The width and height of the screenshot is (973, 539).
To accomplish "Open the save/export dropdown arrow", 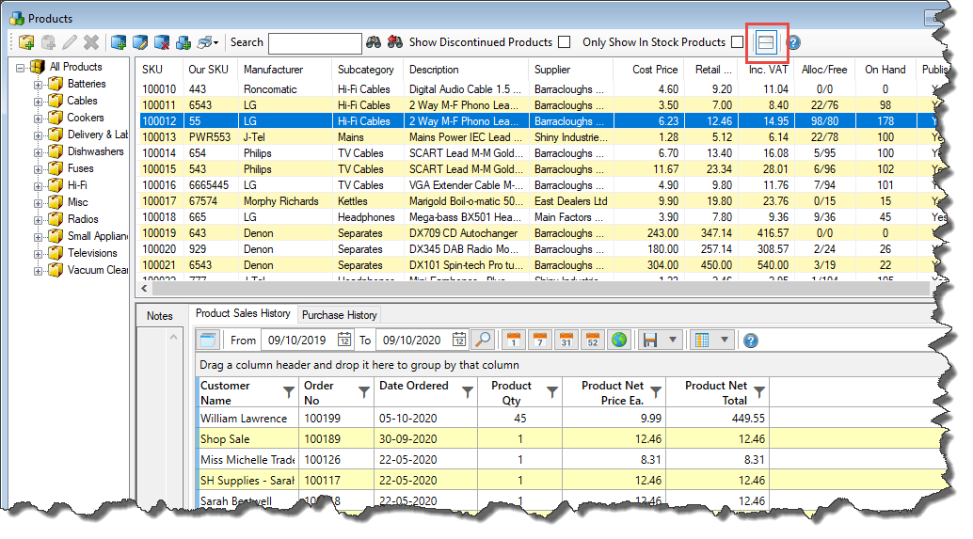I will pyautogui.click(x=672, y=340).
